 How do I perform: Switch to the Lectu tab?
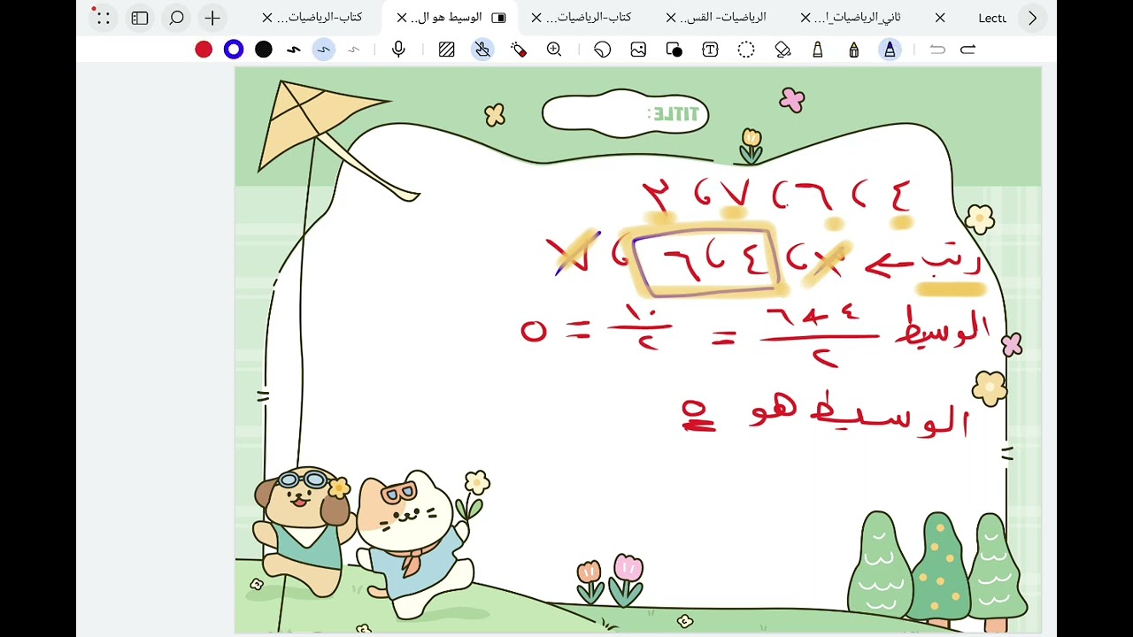(992, 18)
